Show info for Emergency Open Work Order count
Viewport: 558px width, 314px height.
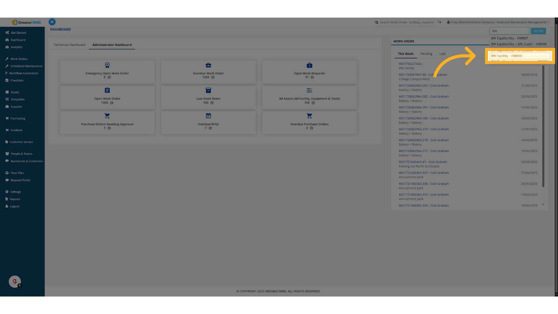coord(109,77)
